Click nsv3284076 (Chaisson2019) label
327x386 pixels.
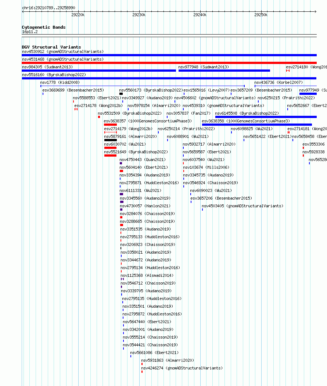(x=147, y=214)
